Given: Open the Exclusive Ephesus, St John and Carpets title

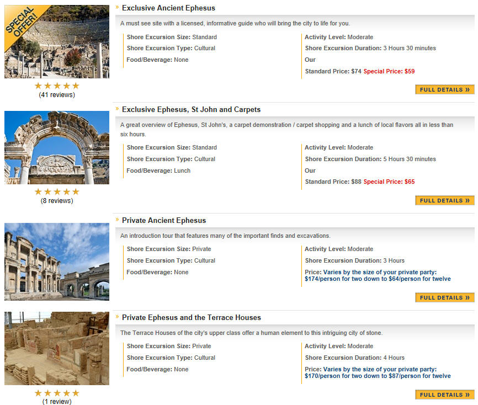Looking at the screenshot, I should (x=191, y=109).
